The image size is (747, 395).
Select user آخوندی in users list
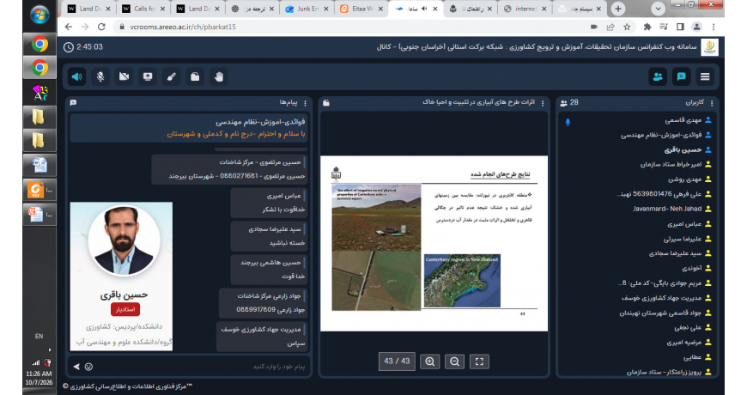tap(692, 268)
